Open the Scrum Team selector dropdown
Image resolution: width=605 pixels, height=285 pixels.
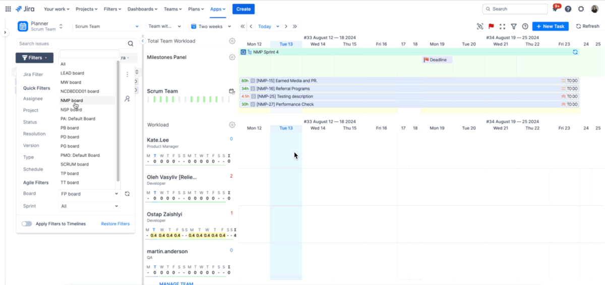tap(106, 27)
